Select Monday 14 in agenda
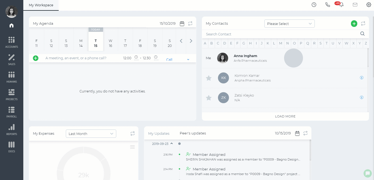 (x=81, y=43)
